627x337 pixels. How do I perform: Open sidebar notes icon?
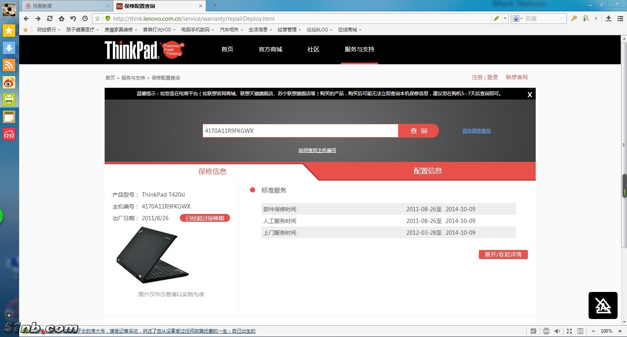(9, 117)
